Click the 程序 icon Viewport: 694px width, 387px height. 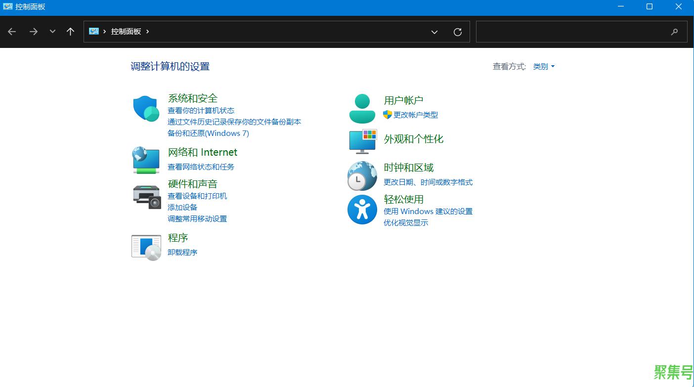145,246
